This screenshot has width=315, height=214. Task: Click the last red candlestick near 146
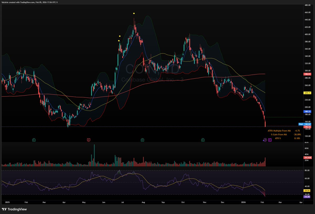(265, 124)
